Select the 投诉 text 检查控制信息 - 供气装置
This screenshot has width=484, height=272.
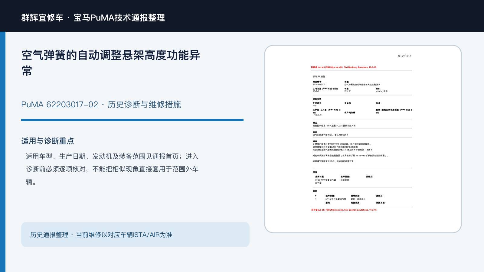tap(334, 126)
